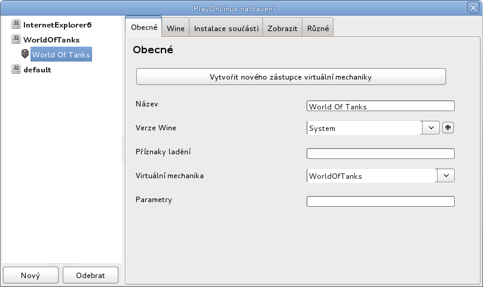The height and width of the screenshot is (287, 483).
Task: Click the Verze Wine label
Action: pyautogui.click(x=156, y=127)
